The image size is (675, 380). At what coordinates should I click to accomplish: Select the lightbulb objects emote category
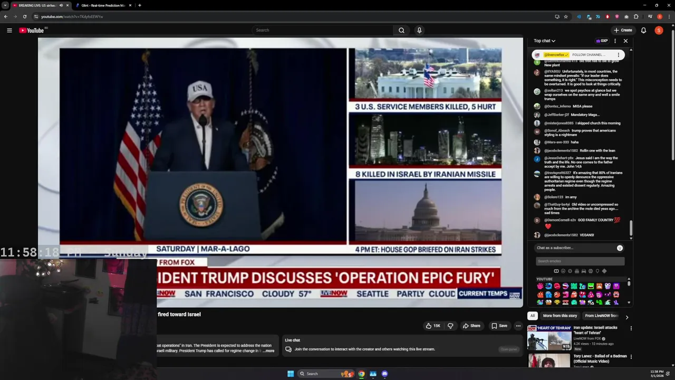pyautogui.click(x=597, y=271)
